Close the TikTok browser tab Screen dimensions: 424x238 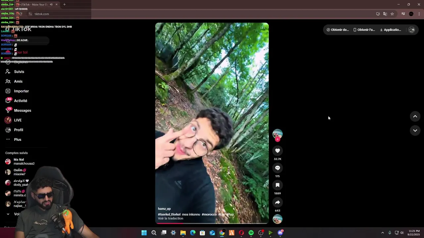click(56, 5)
